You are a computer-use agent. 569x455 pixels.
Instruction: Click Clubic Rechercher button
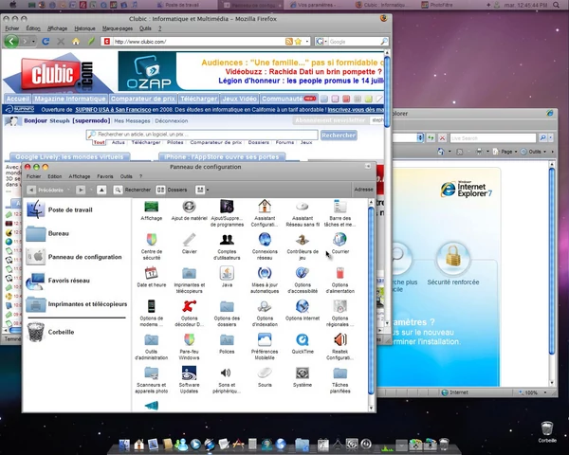[339, 136]
